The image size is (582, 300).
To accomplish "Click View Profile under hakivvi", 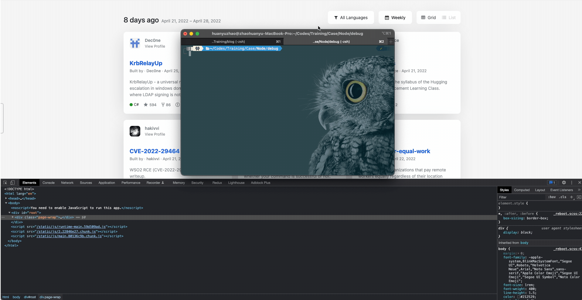I will coord(155,134).
